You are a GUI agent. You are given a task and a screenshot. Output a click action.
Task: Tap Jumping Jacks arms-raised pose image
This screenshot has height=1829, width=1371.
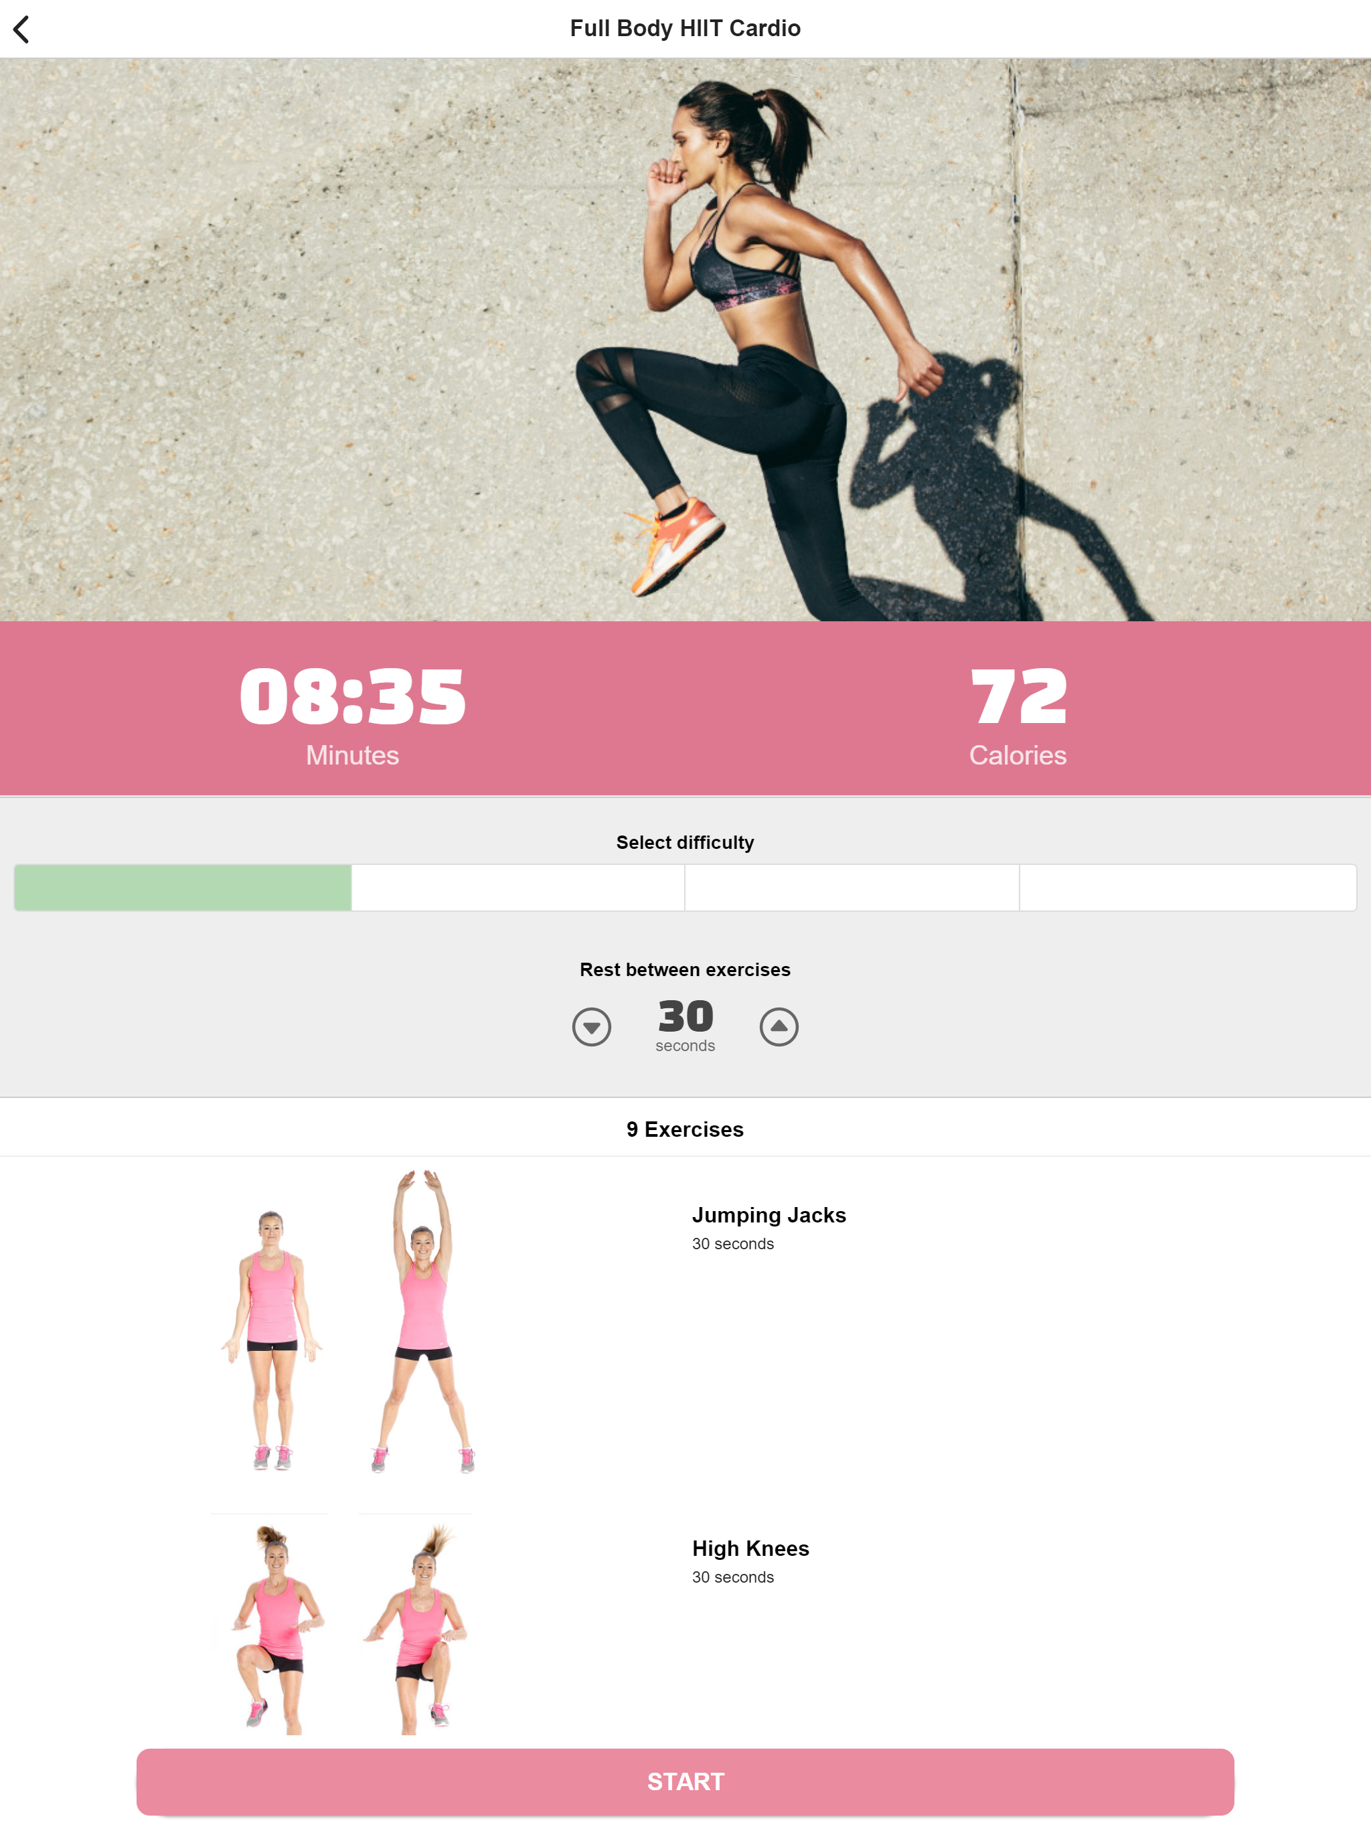[422, 1322]
